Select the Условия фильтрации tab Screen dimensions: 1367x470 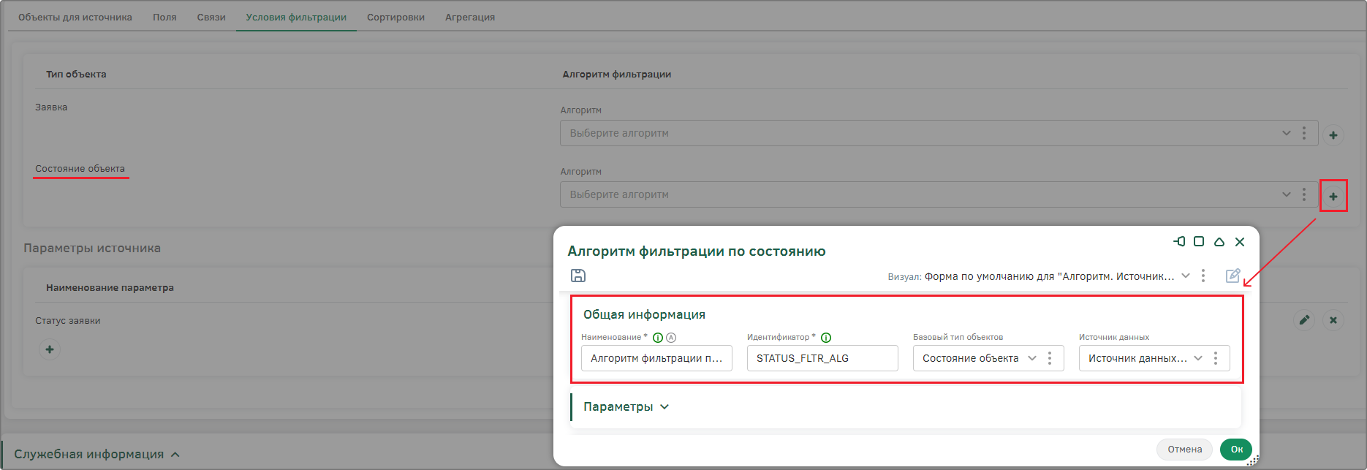click(296, 17)
